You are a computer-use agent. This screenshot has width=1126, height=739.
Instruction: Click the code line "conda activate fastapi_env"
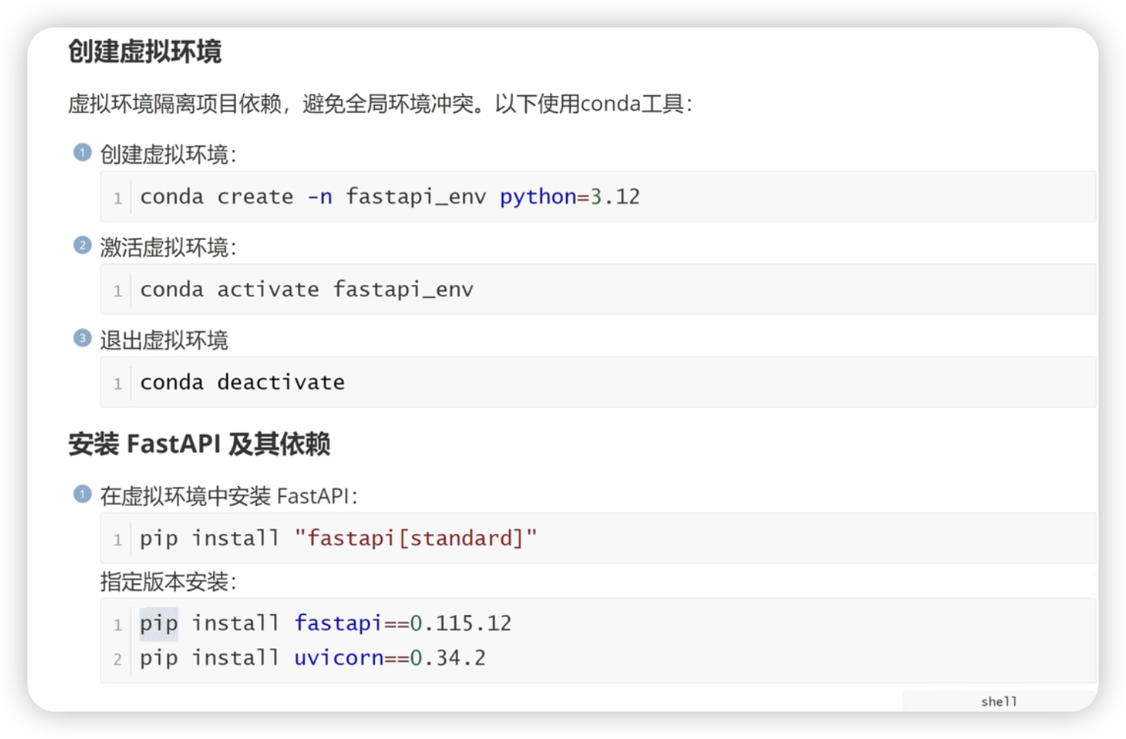307,290
